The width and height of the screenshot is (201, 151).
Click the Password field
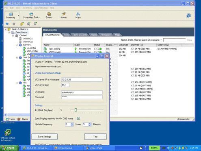[82, 97]
